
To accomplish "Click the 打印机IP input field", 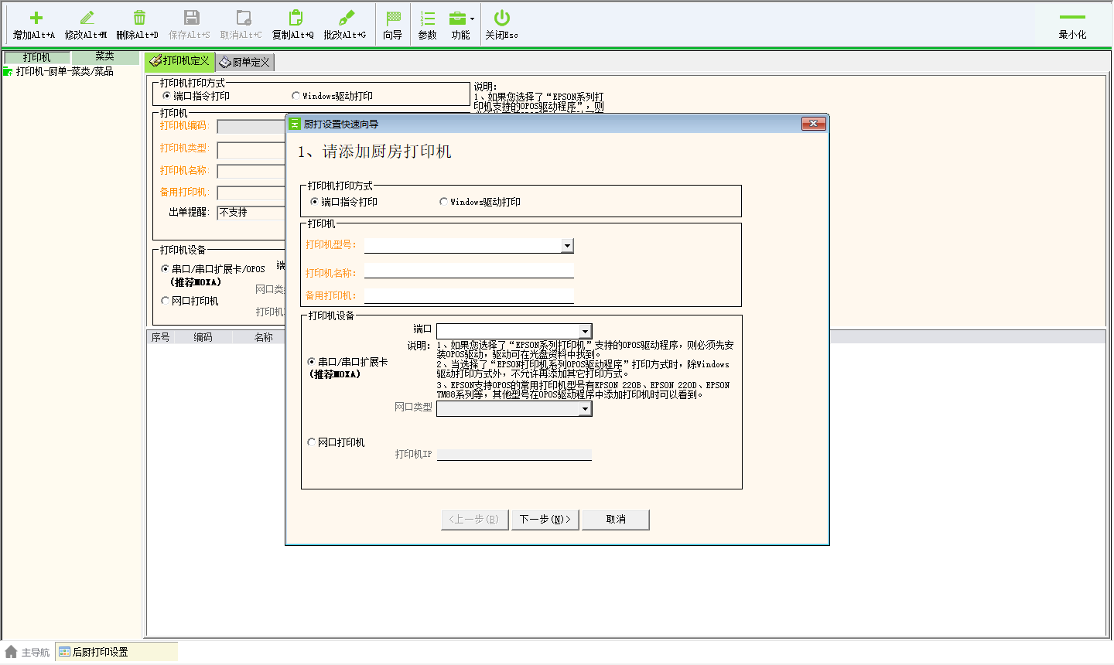I will [x=514, y=455].
